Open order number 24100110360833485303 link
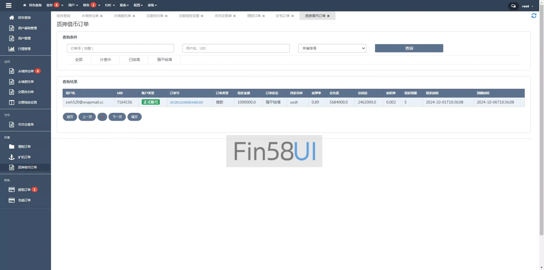 [186, 102]
